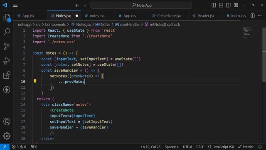Click unsaved dot on Notes.jsx tab
The width and height of the screenshot is (266, 150).
pos(76,16)
